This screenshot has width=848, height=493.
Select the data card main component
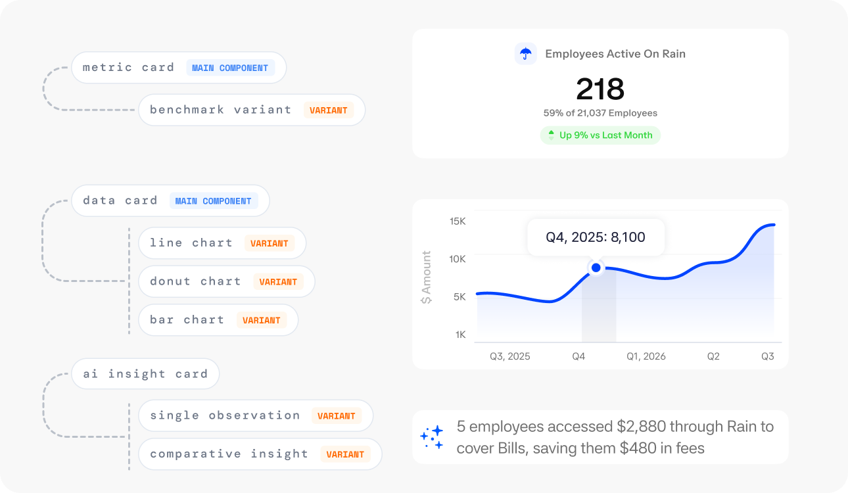pyautogui.click(x=170, y=200)
